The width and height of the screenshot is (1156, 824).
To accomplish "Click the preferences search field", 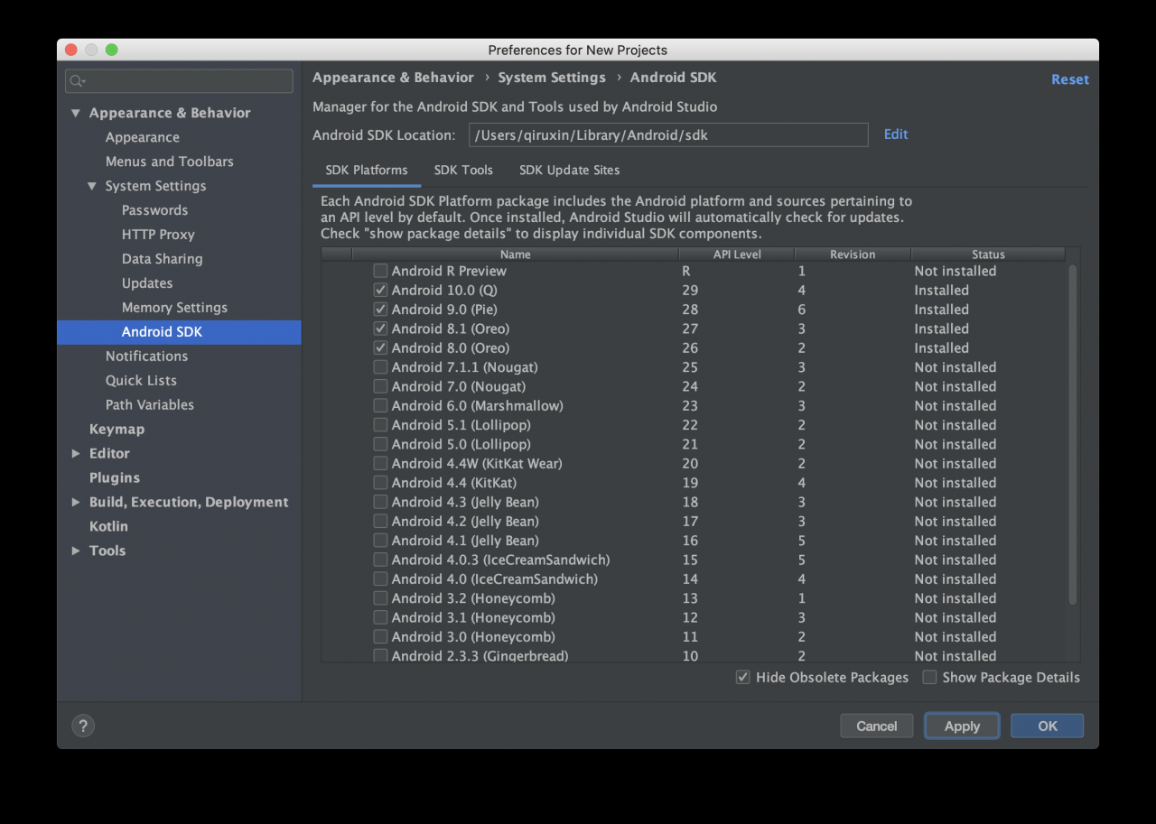I will (179, 81).
